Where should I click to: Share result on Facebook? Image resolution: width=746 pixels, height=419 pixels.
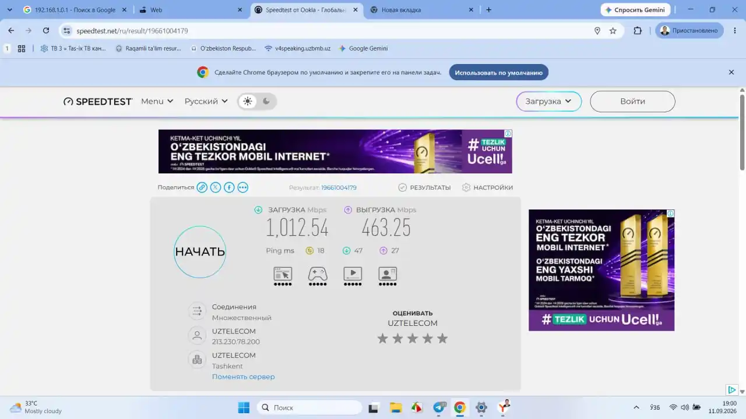229,187
